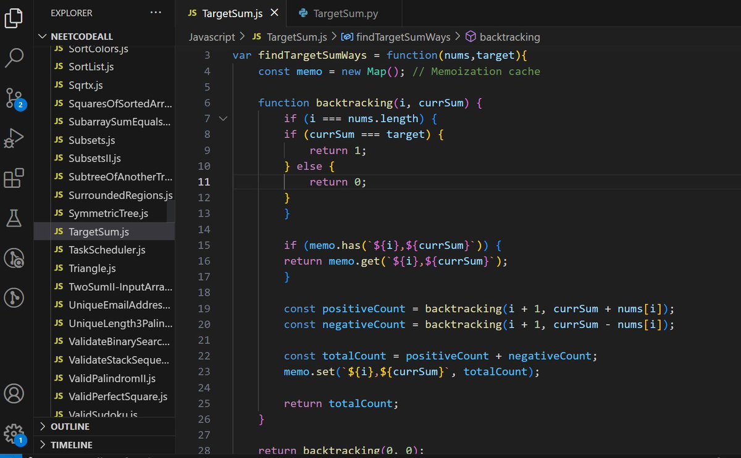Open the backtracking breadcrumb symbol

[502, 37]
